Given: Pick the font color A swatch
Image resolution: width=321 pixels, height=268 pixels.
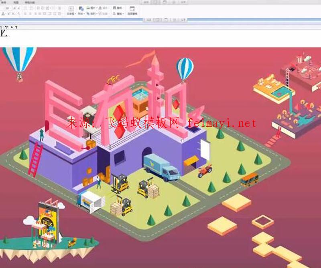Looking at the screenshot, I should [x=3, y=13].
